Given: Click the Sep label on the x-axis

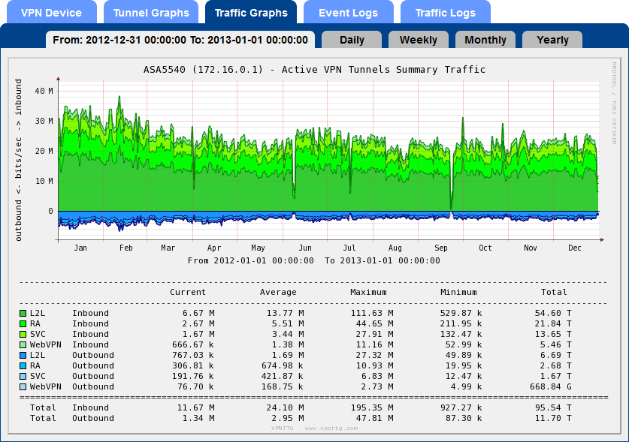Looking at the screenshot, I should [441, 248].
